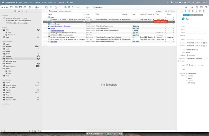
Task: Open the Tools menu
Action: point(44,2)
